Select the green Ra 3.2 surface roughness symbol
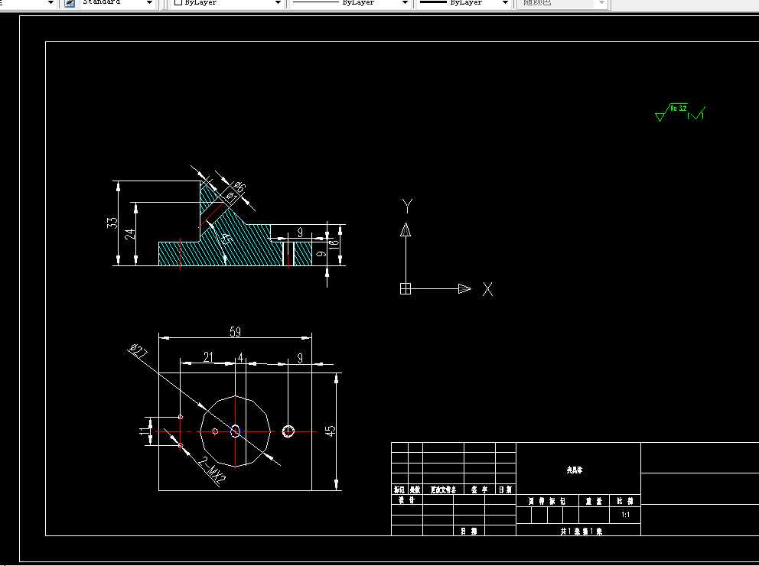The image size is (759, 566). pos(671,112)
